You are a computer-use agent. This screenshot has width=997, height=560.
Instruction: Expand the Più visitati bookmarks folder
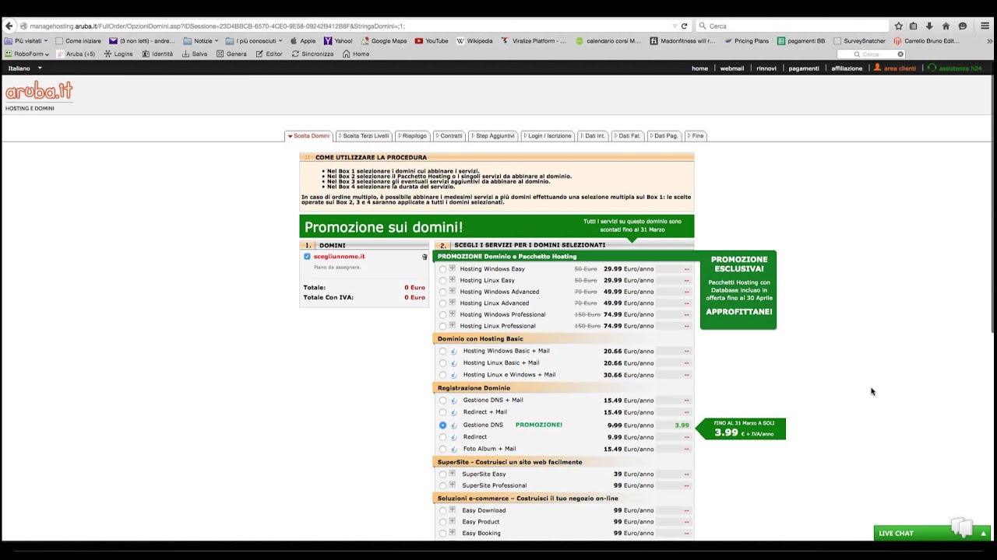click(x=26, y=40)
